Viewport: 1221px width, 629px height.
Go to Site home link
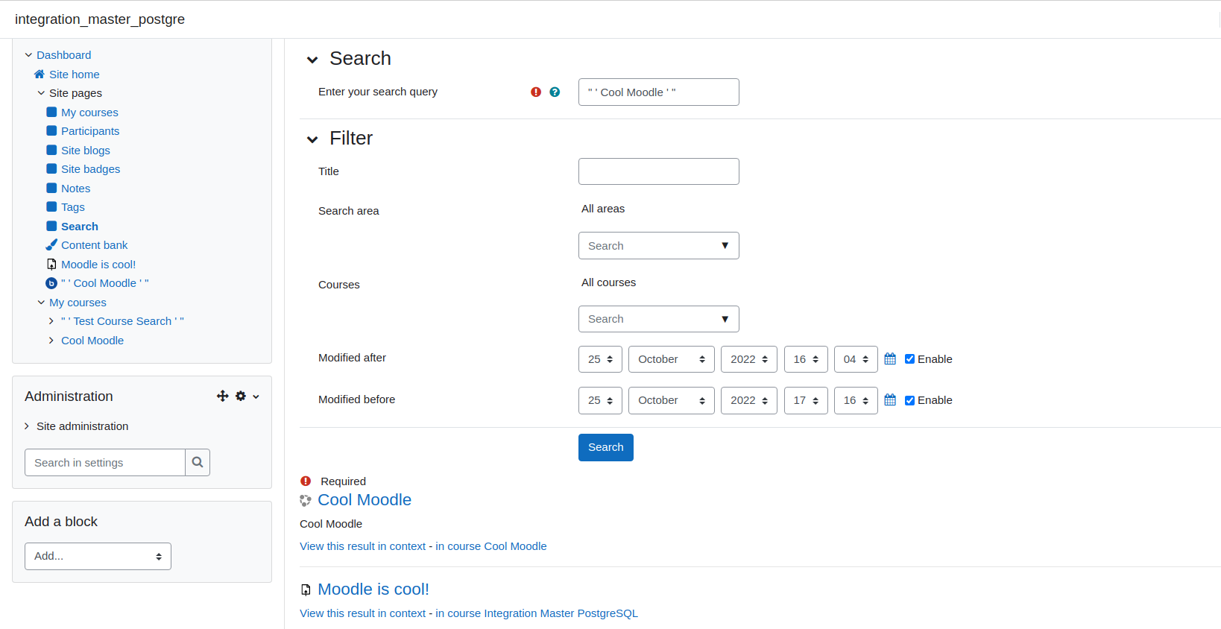(x=74, y=74)
